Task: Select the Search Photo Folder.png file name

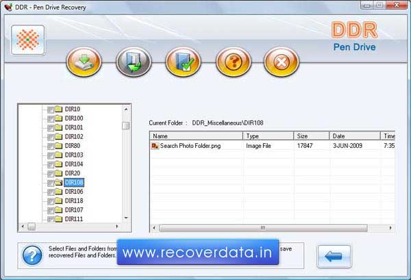Action: coord(190,146)
